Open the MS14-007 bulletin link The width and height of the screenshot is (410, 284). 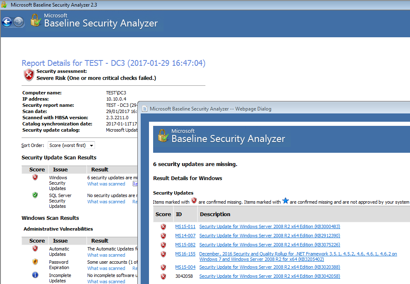(185, 236)
